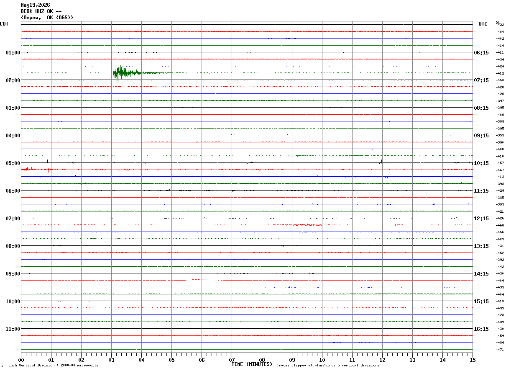Select the 05:00 CDT time label
The height and width of the screenshot is (371, 506).
pyautogui.click(x=13, y=163)
